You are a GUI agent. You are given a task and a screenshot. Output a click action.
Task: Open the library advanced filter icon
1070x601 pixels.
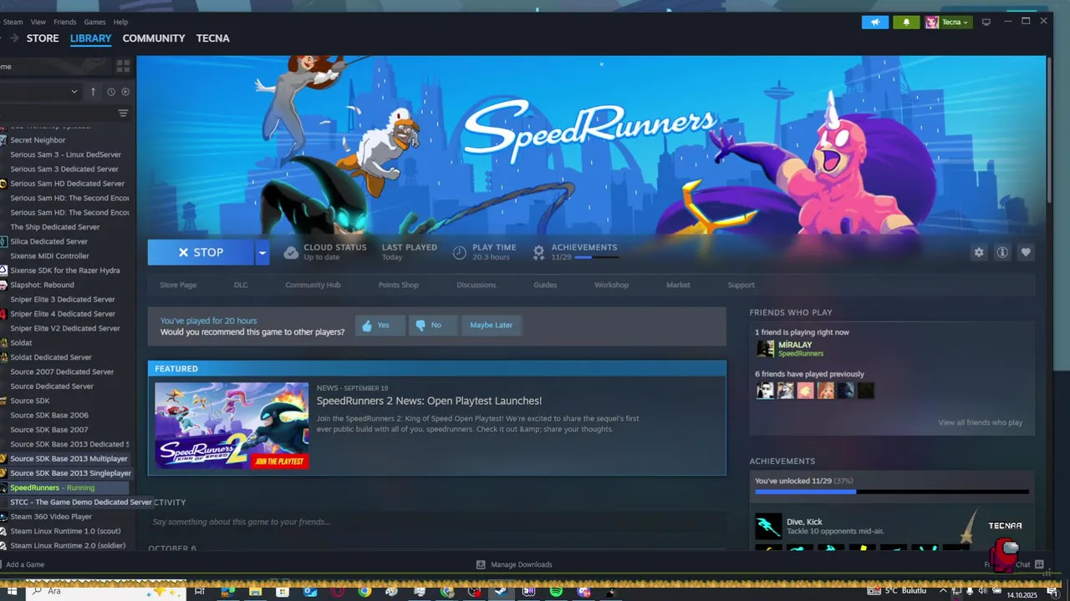[123, 114]
